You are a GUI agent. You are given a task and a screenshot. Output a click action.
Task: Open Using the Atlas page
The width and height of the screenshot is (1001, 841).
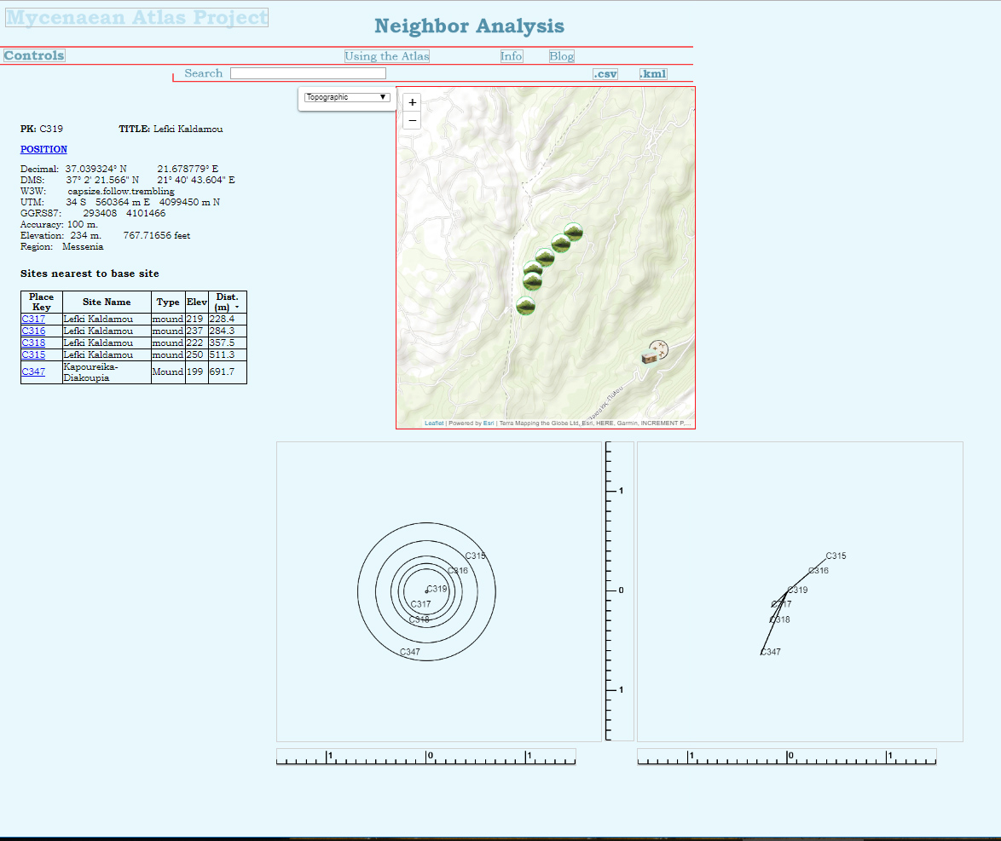pos(386,56)
